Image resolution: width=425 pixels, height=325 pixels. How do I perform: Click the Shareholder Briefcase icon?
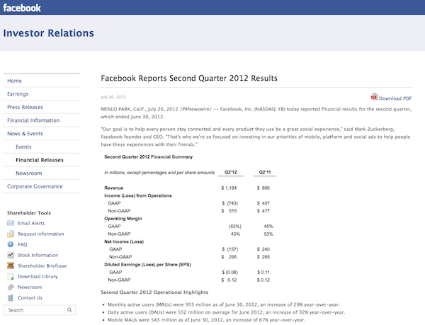tap(11, 266)
